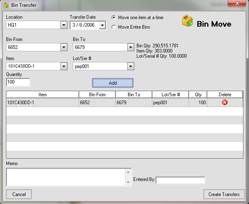249x204 pixels.
Task: Click Create Transfers button
Action: tap(224, 194)
